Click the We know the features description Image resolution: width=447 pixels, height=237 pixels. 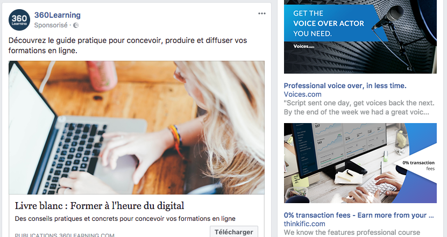click(352, 233)
